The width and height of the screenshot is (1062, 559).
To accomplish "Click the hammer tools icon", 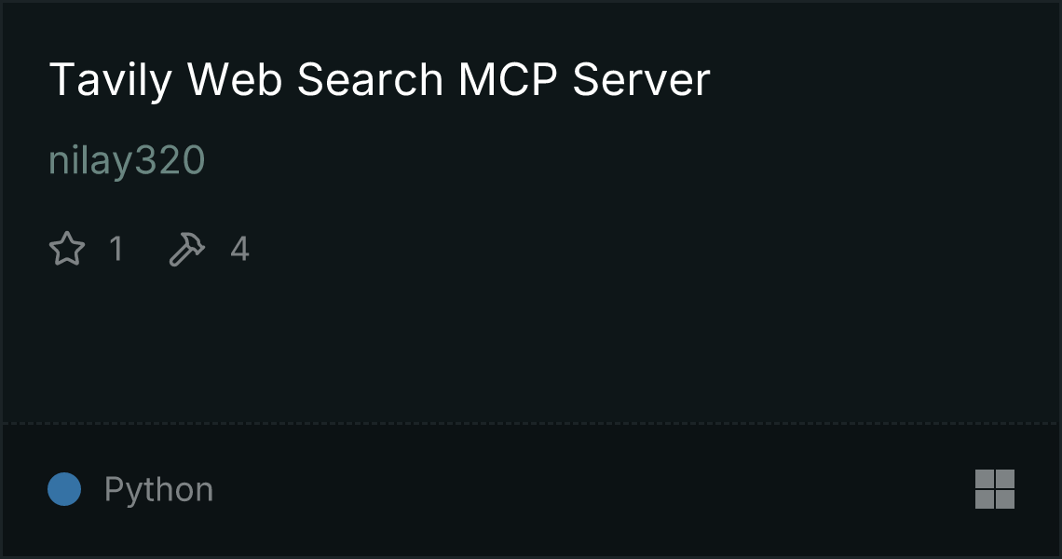I will pyautogui.click(x=186, y=249).
